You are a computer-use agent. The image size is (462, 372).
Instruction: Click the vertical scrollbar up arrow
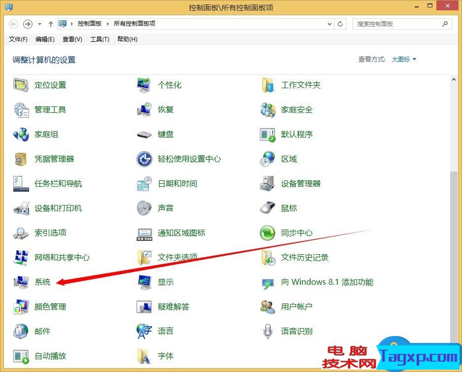pos(454,79)
